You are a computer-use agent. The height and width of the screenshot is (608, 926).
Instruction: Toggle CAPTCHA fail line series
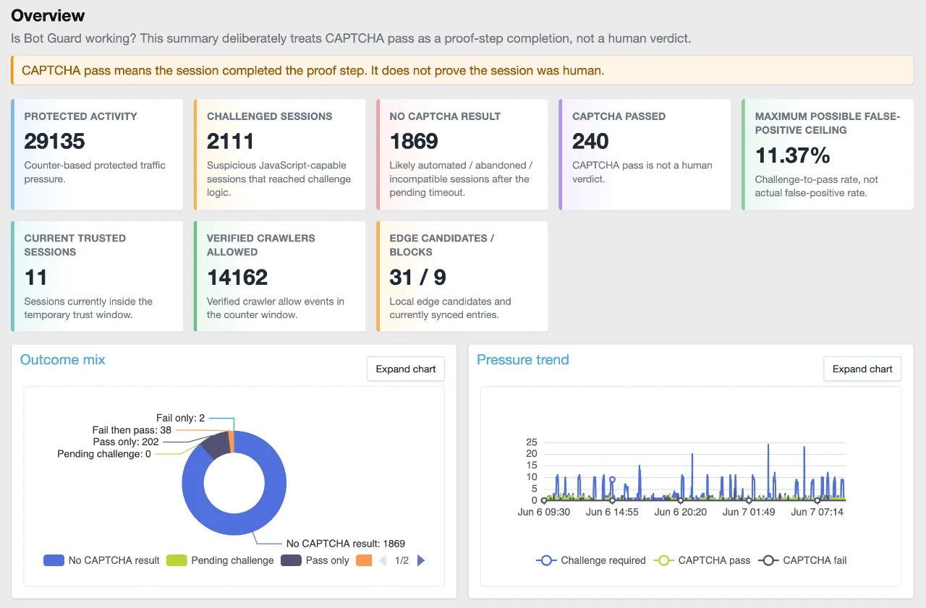(x=802, y=560)
